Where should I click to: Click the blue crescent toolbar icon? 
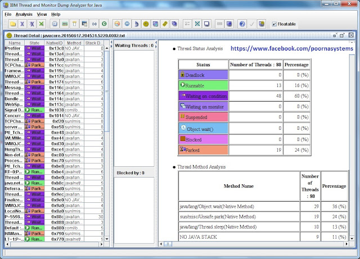pos(136,24)
